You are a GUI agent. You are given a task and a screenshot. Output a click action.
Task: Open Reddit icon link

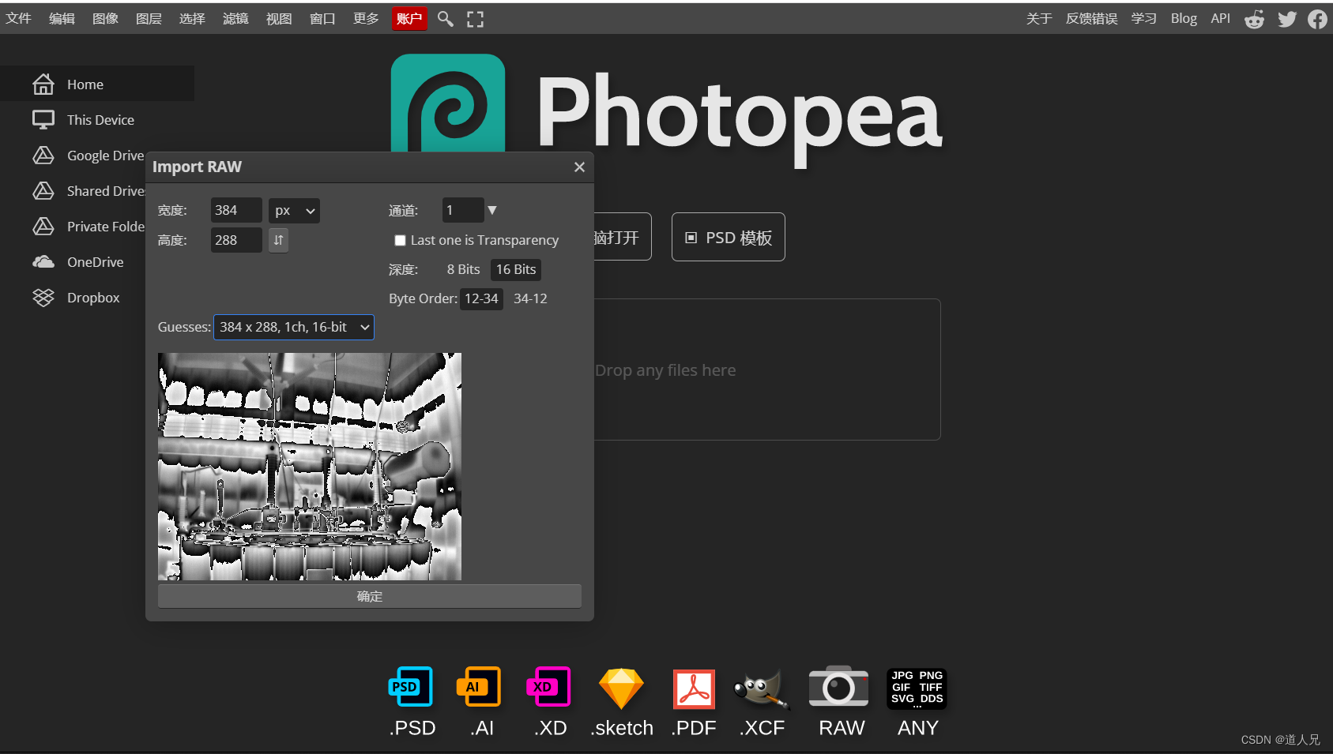click(x=1254, y=19)
